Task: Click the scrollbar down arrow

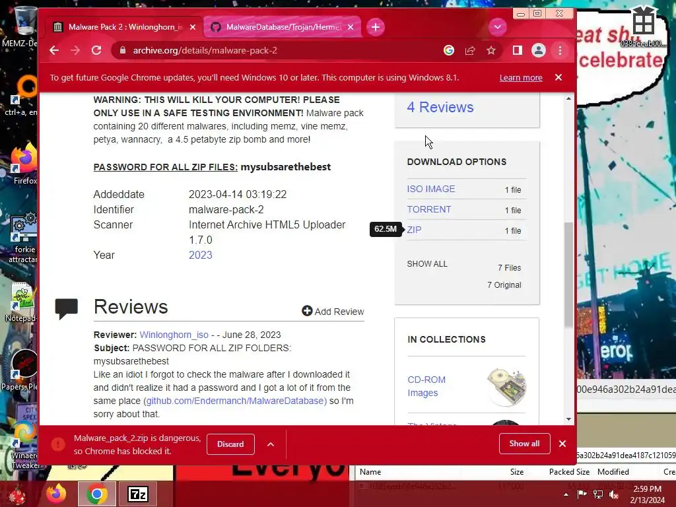Action: point(568,419)
